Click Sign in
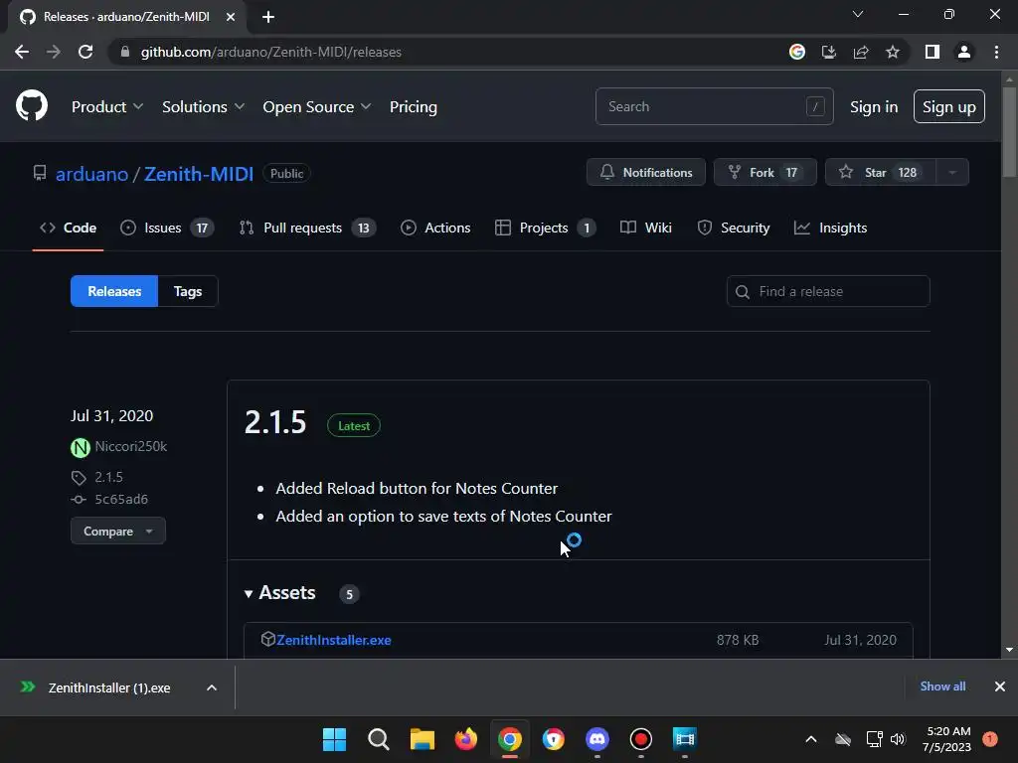 pos(873,107)
